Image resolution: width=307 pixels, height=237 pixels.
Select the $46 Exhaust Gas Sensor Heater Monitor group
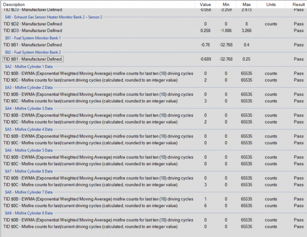coord(54,17)
